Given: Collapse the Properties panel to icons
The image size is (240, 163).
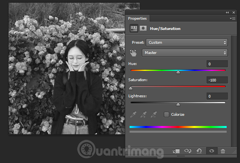Looking at the screenshot, I should click(227, 13).
